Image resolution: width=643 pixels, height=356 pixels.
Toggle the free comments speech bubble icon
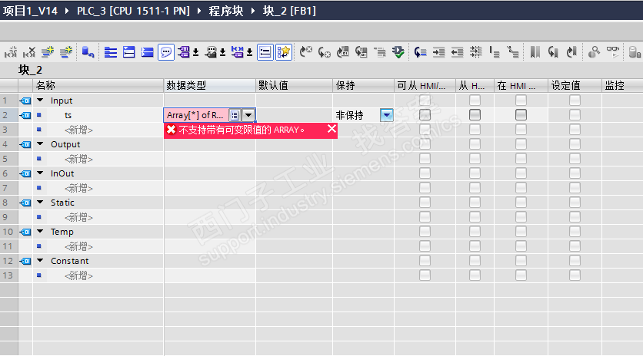[166, 52]
